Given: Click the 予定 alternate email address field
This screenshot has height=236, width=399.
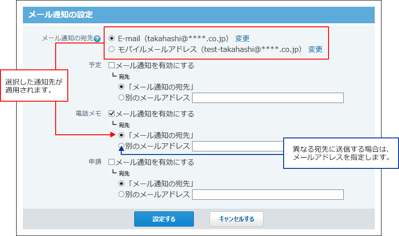Looking at the screenshot, I should tap(267, 98).
